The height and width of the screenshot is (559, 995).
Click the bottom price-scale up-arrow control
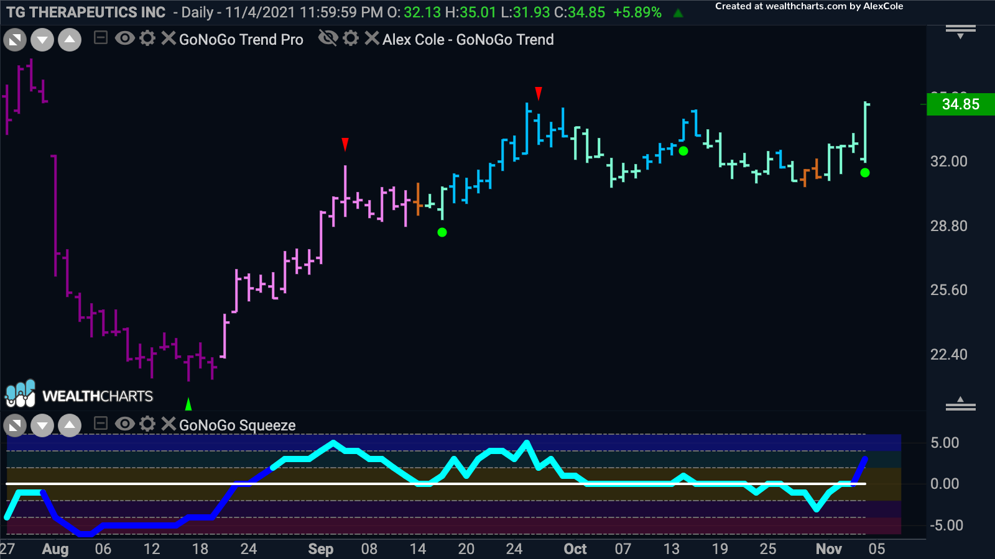click(961, 404)
